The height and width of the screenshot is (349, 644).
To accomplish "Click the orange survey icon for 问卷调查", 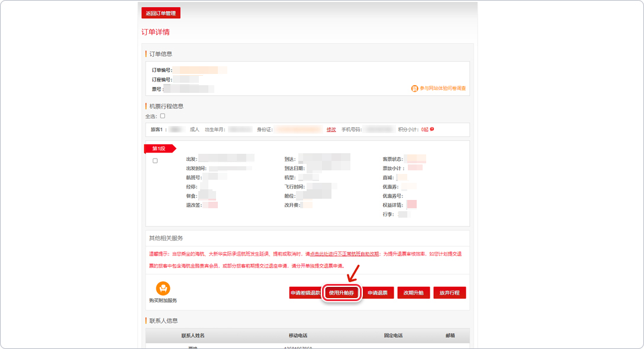I will [x=414, y=89].
